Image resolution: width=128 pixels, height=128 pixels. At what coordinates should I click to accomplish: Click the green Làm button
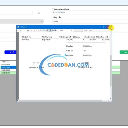click(x=124, y=52)
